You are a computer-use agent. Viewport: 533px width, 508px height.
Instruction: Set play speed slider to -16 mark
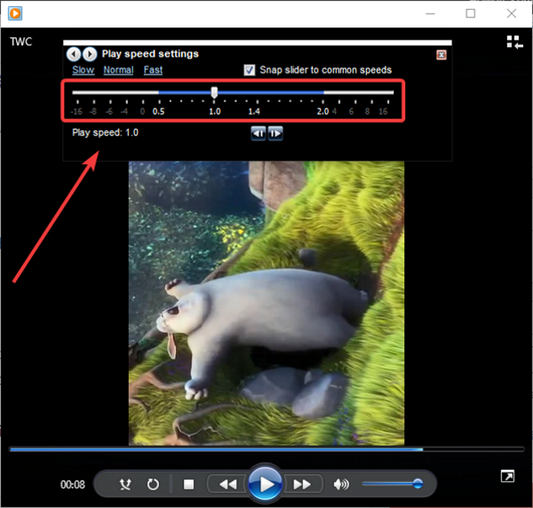point(78,92)
